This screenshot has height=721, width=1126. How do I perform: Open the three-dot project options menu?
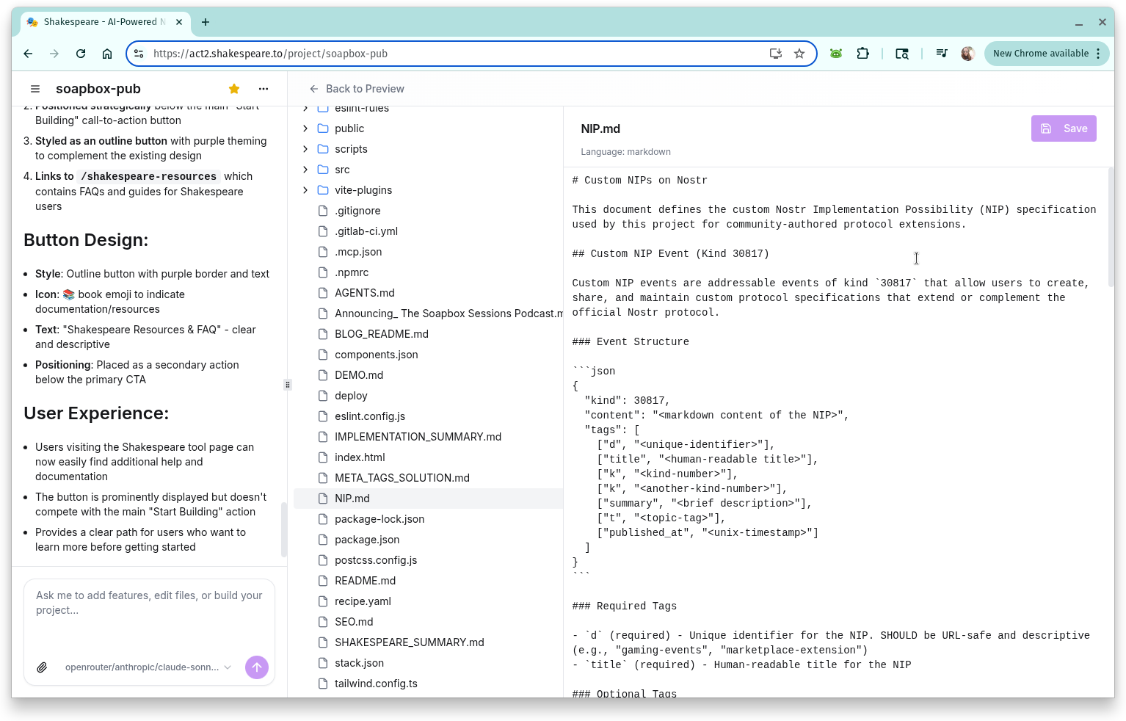(263, 88)
